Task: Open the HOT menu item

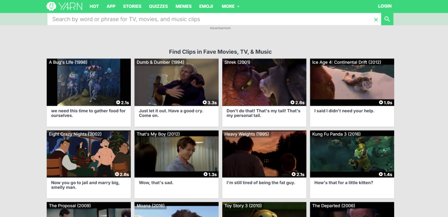Action: 94,7
